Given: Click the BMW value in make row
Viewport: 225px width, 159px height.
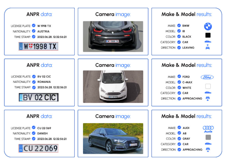Looking at the screenshot, I should 186,26.
